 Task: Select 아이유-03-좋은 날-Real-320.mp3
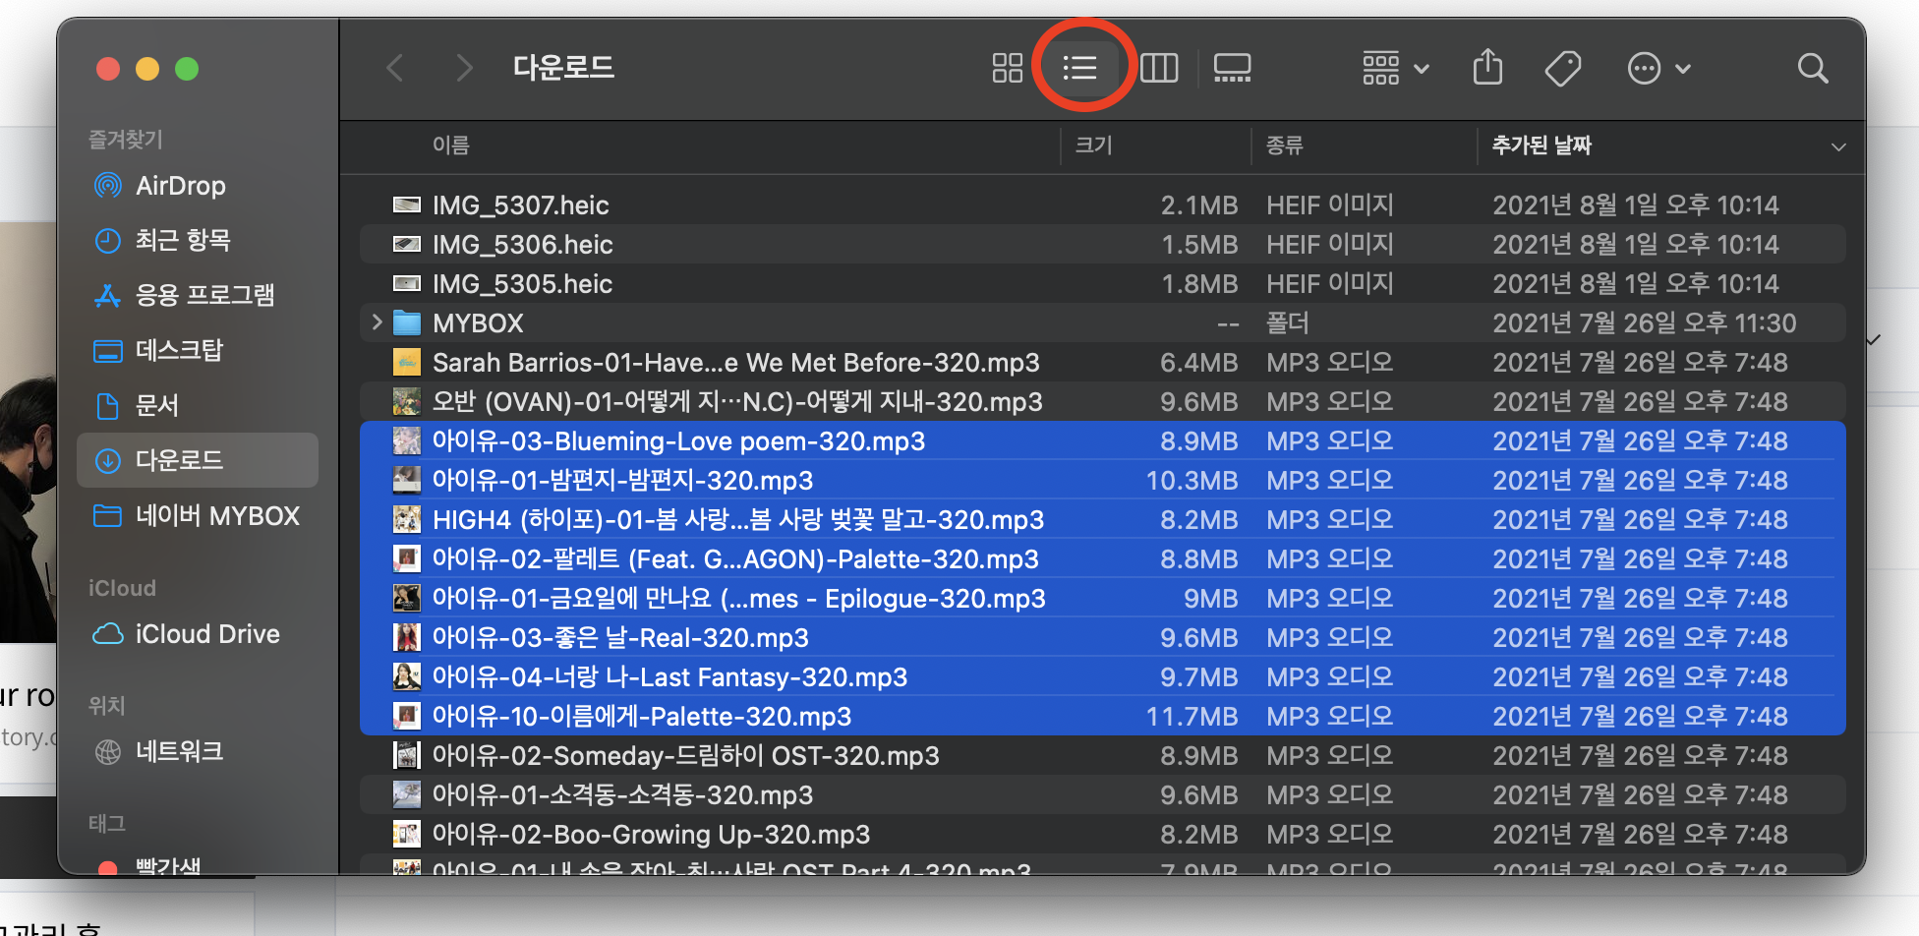tap(1102, 637)
